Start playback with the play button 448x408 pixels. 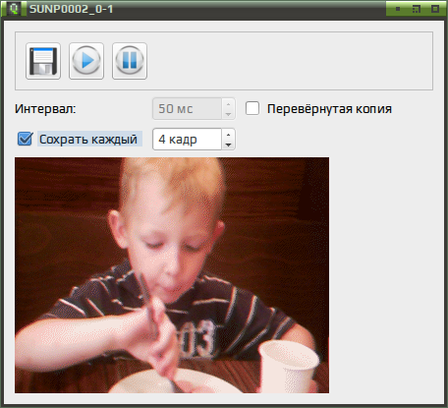(x=86, y=61)
